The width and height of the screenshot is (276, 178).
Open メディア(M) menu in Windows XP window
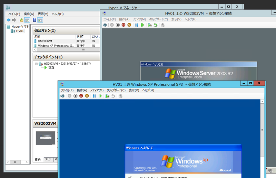[x=97, y=90]
